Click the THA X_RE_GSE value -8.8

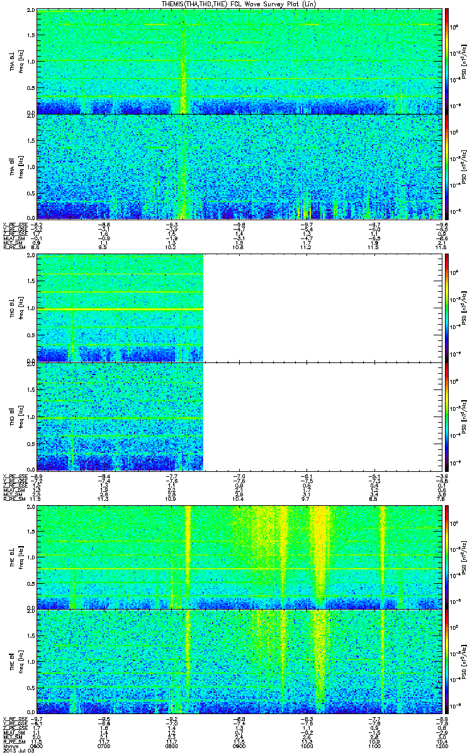coord(104,224)
